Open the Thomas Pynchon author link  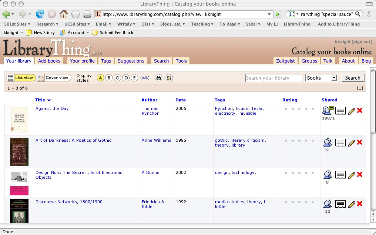[150, 111]
